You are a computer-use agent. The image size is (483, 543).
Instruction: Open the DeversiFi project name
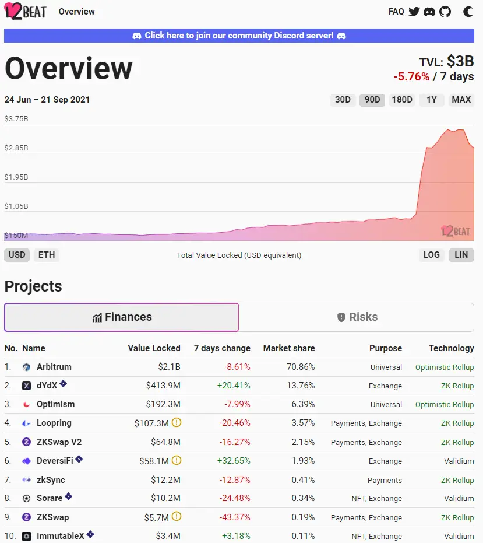click(55, 461)
